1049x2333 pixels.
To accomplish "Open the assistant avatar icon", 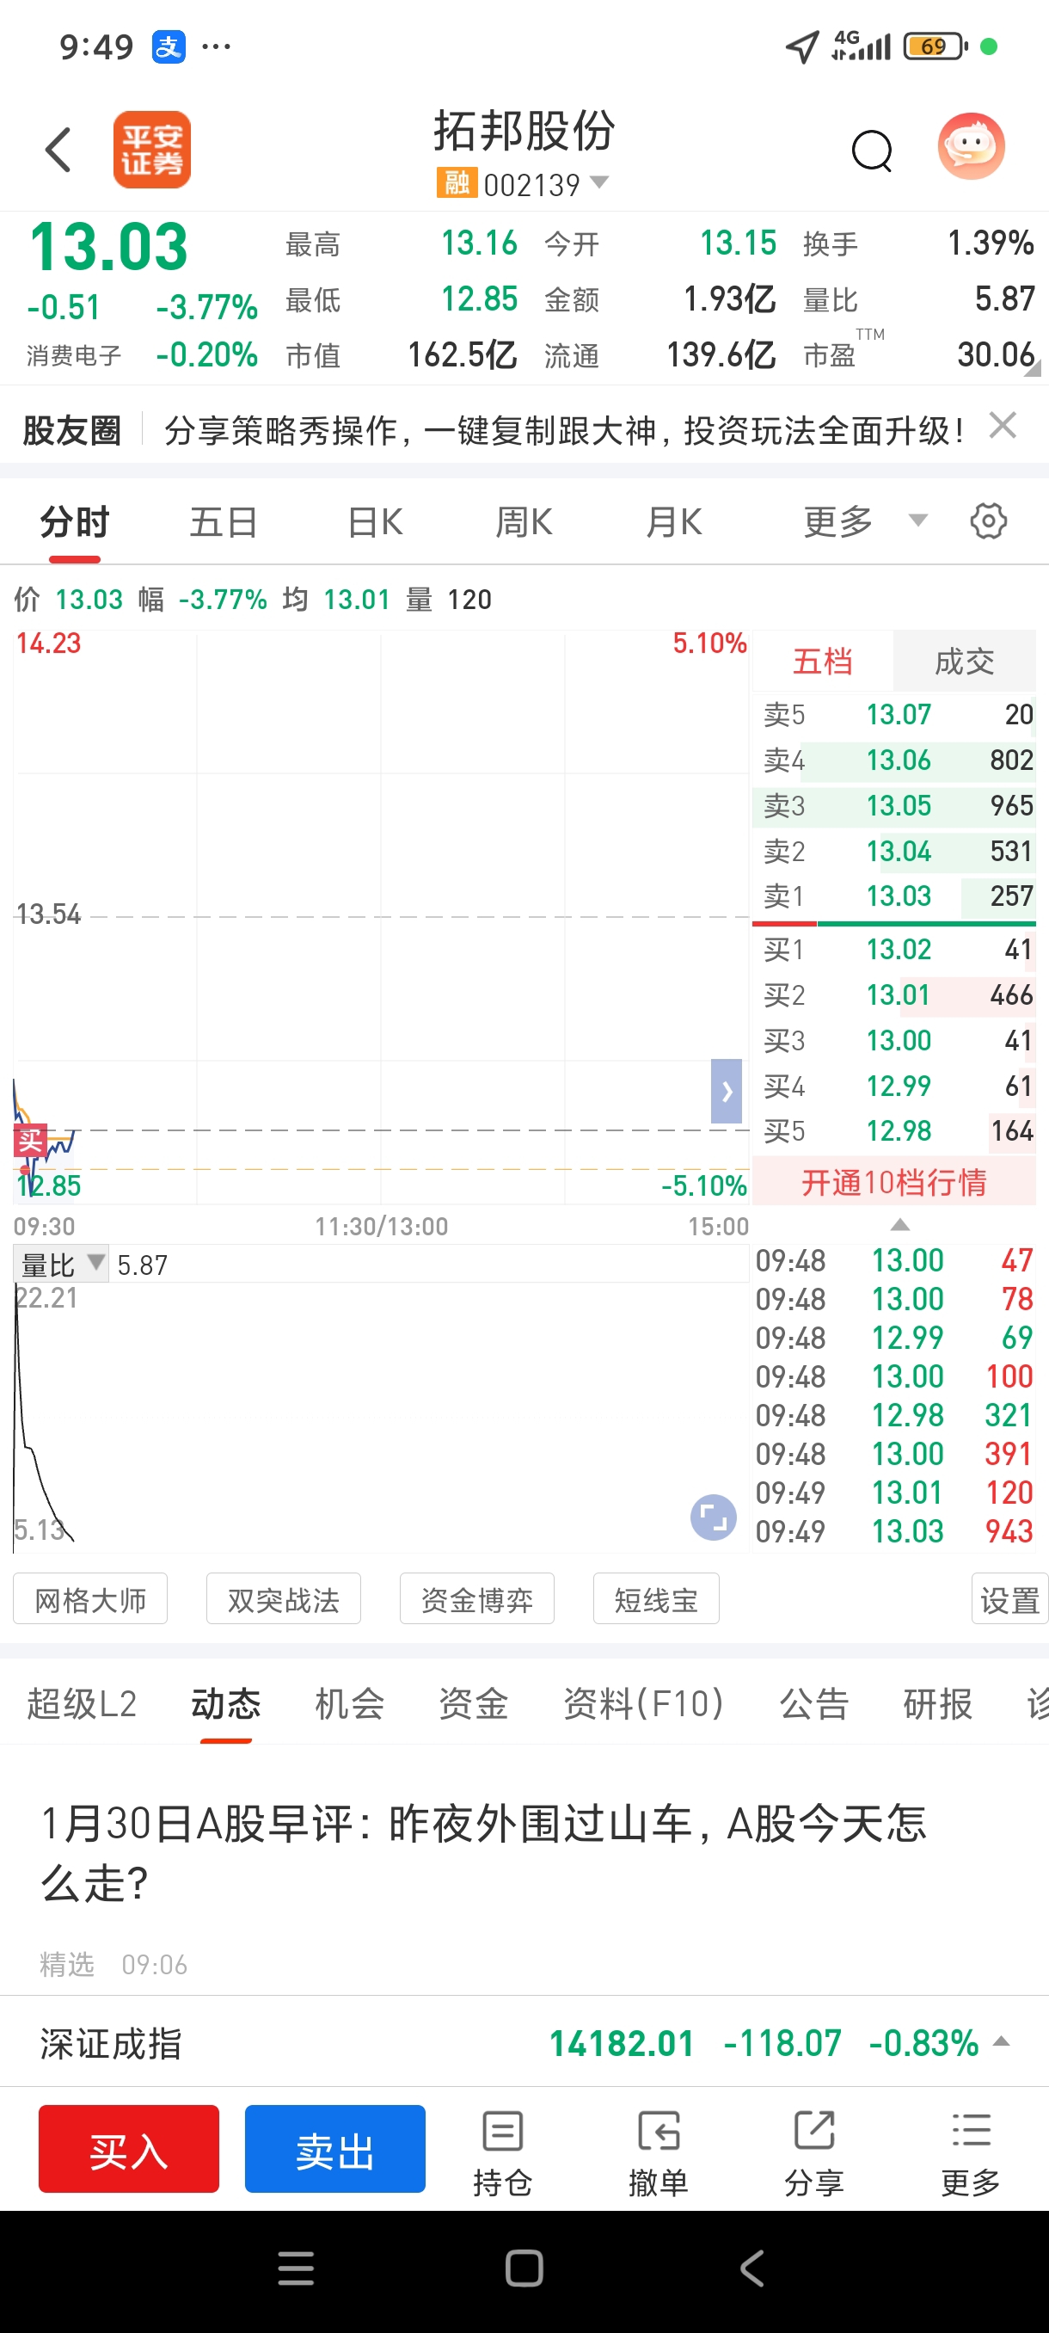I will pyautogui.click(x=970, y=146).
